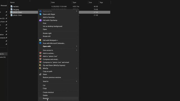Click the purple Clipchamp icon in the menu
Viewport: 180px width, 101px height.
[x=40, y=20]
